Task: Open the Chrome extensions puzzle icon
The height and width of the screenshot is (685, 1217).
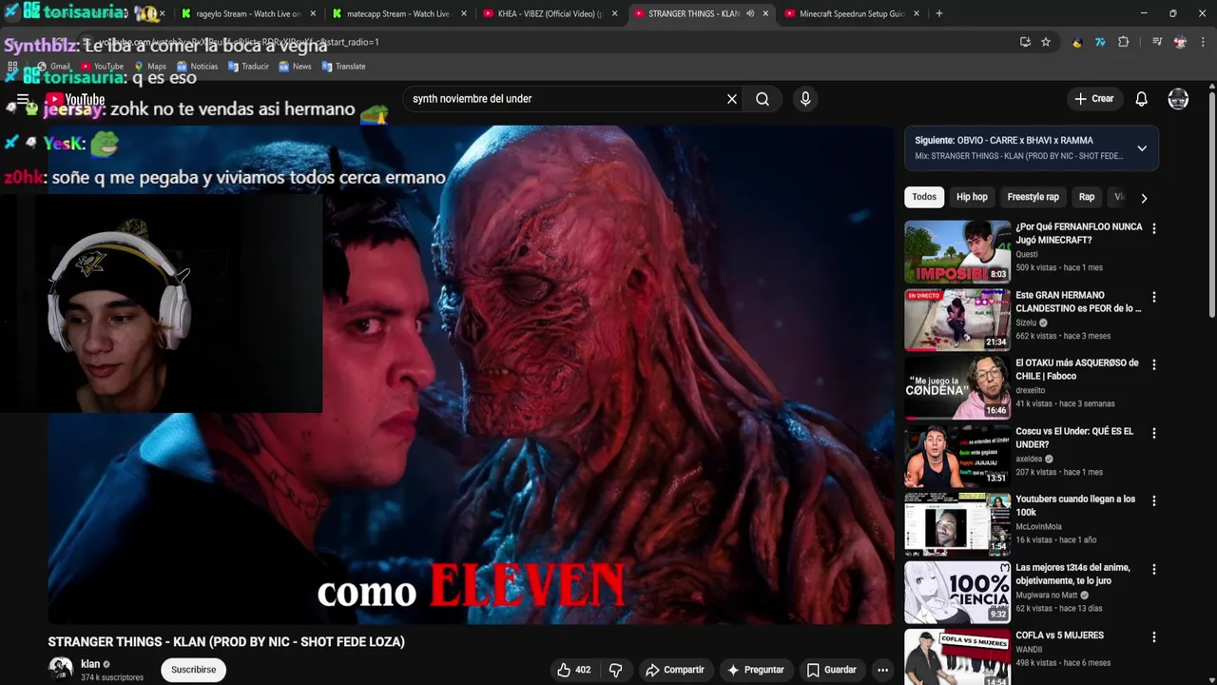Action: pos(1123,42)
